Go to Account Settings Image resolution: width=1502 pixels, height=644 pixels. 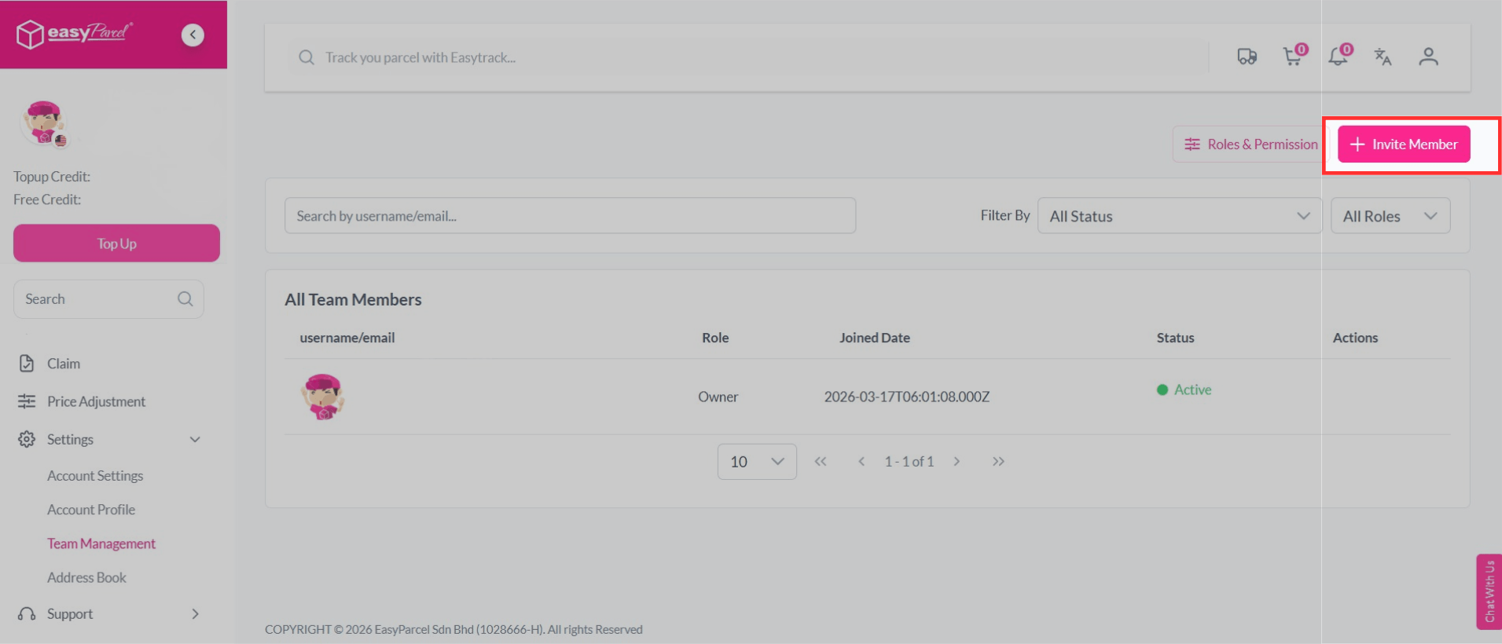coord(95,476)
